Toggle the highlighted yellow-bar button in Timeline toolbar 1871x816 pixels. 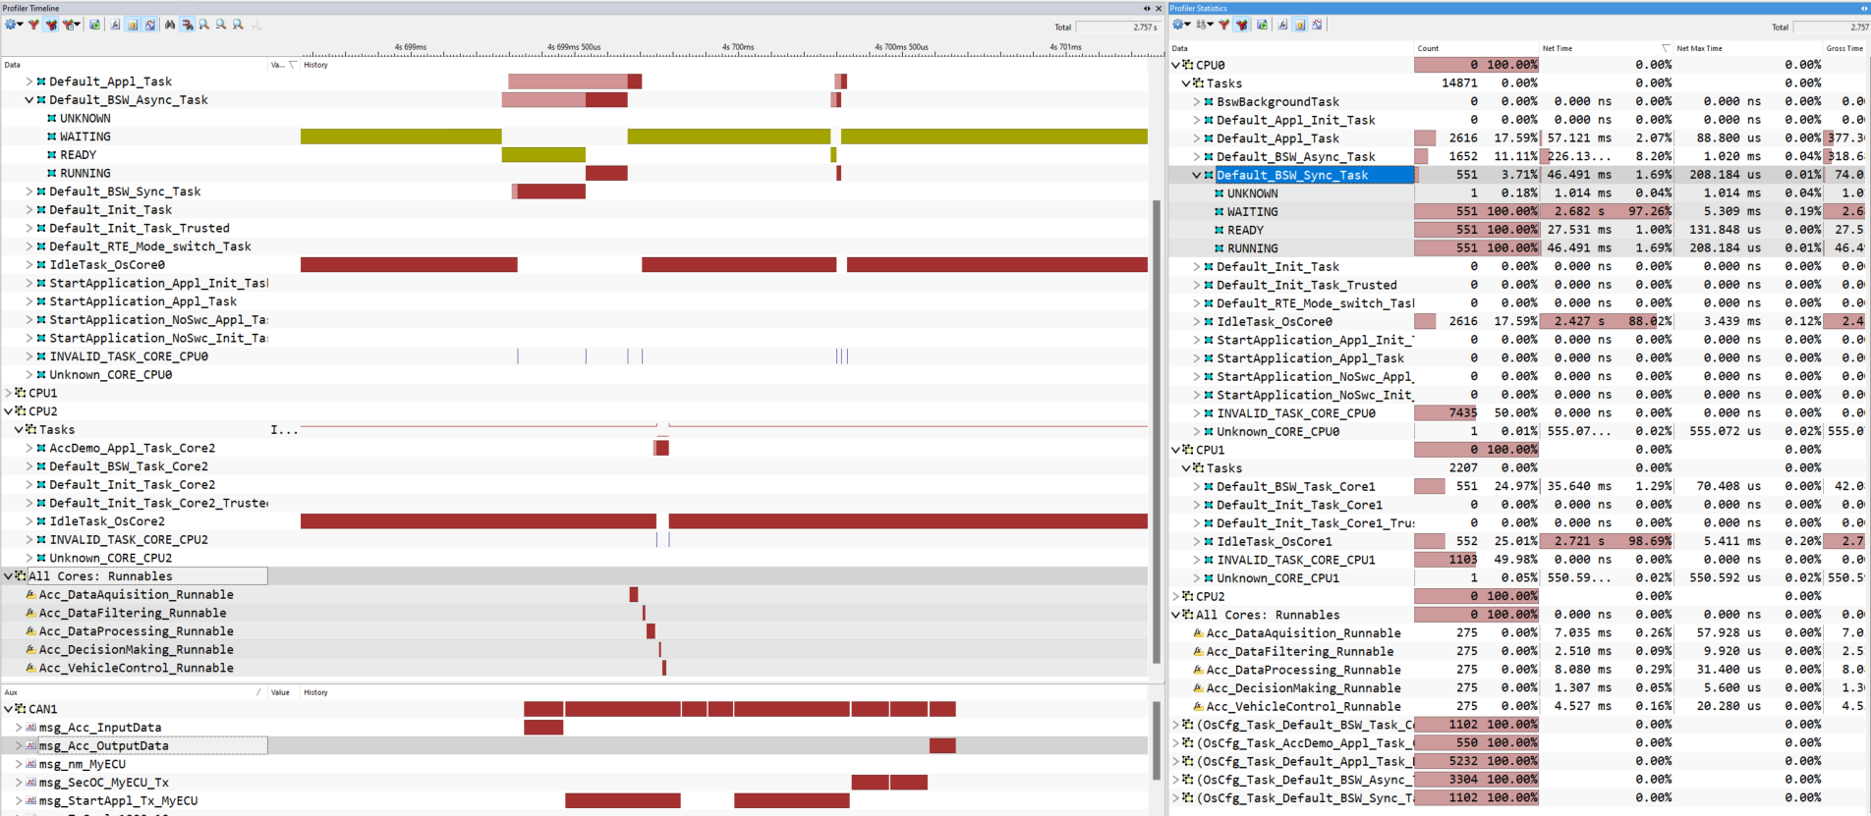(x=133, y=25)
